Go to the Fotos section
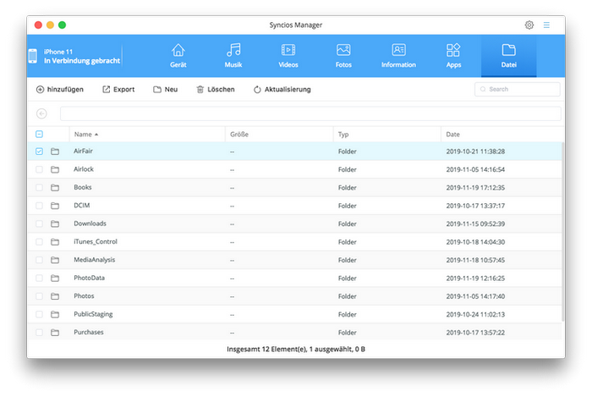This screenshot has width=592, height=397. pos(343,55)
